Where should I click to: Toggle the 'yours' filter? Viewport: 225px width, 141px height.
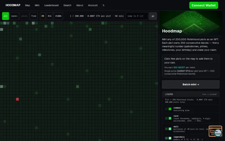point(24,16)
